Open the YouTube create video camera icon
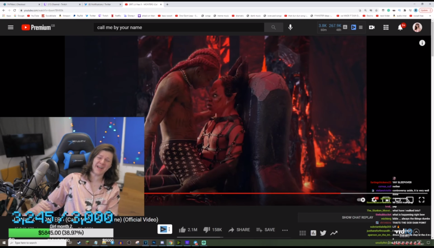The image size is (434, 248). (x=372, y=27)
